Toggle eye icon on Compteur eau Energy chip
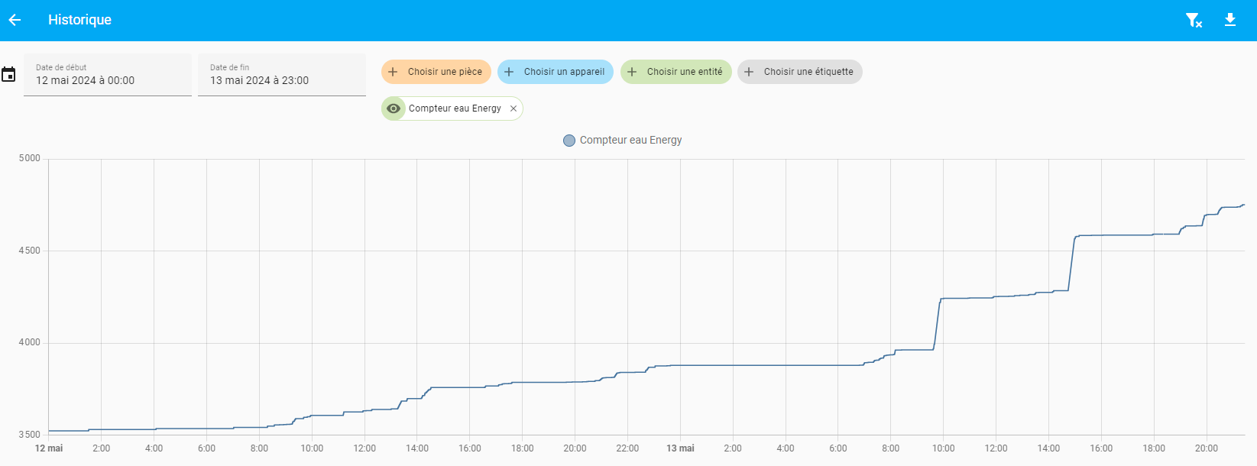This screenshot has height=466, width=1257. pyautogui.click(x=394, y=108)
